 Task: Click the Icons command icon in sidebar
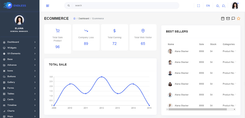[x=4, y=71]
